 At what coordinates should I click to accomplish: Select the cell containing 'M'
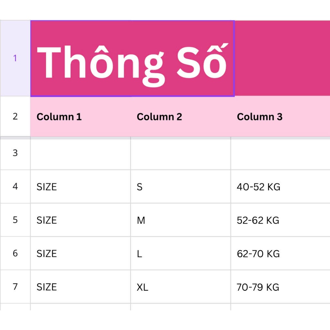pyautogui.click(x=180, y=220)
